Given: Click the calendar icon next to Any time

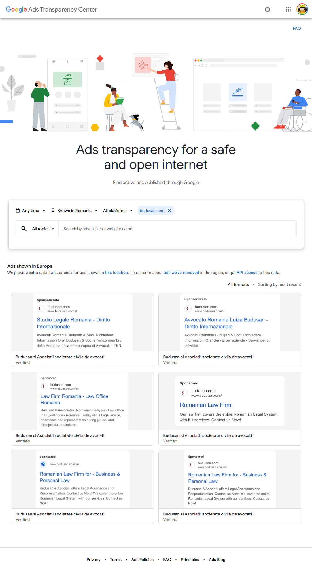Looking at the screenshot, I should 18,211.
